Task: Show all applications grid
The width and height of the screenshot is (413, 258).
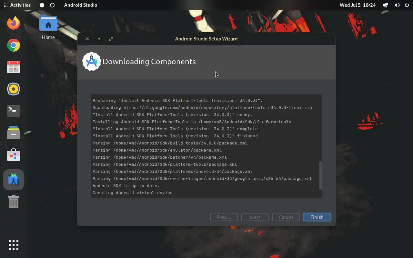Action: [x=14, y=245]
